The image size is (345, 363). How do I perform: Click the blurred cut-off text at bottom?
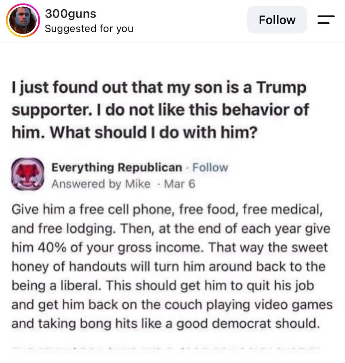pos(166,348)
